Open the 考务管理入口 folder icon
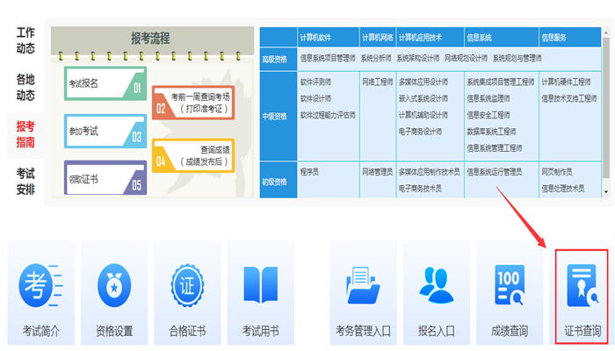 (x=363, y=285)
